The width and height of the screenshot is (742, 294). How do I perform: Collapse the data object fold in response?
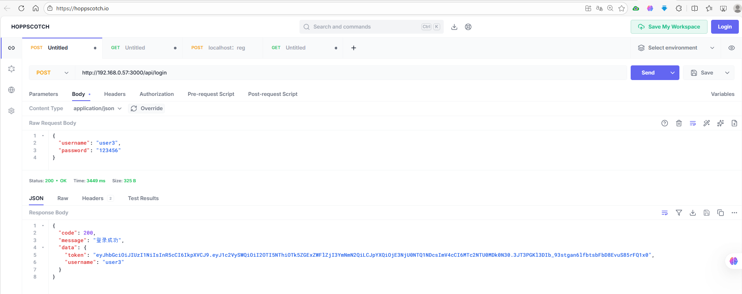[43, 248]
